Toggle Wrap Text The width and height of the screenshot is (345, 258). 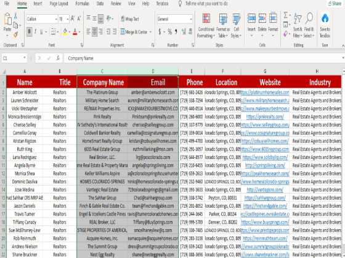coord(130,19)
